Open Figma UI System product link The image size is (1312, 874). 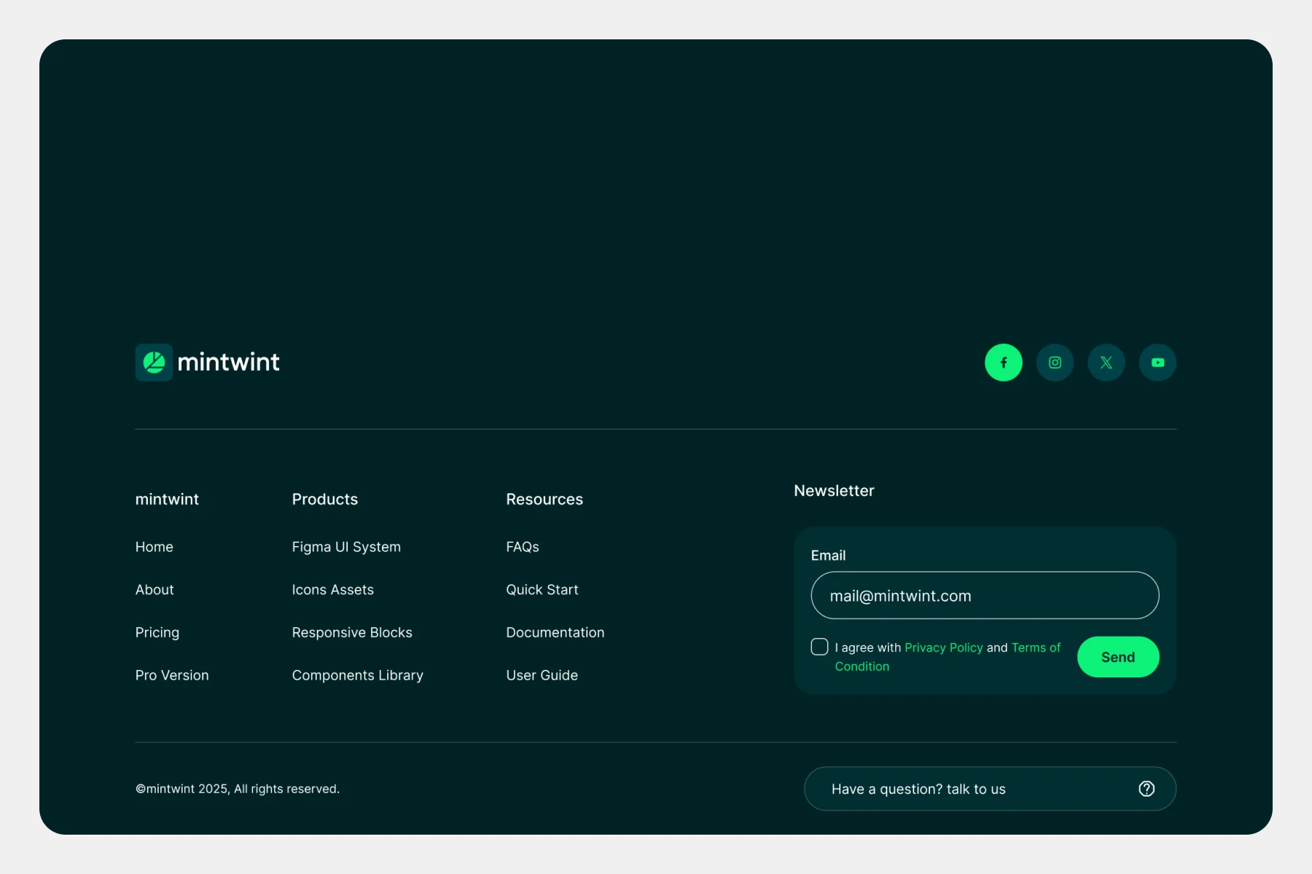pyautogui.click(x=346, y=547)
